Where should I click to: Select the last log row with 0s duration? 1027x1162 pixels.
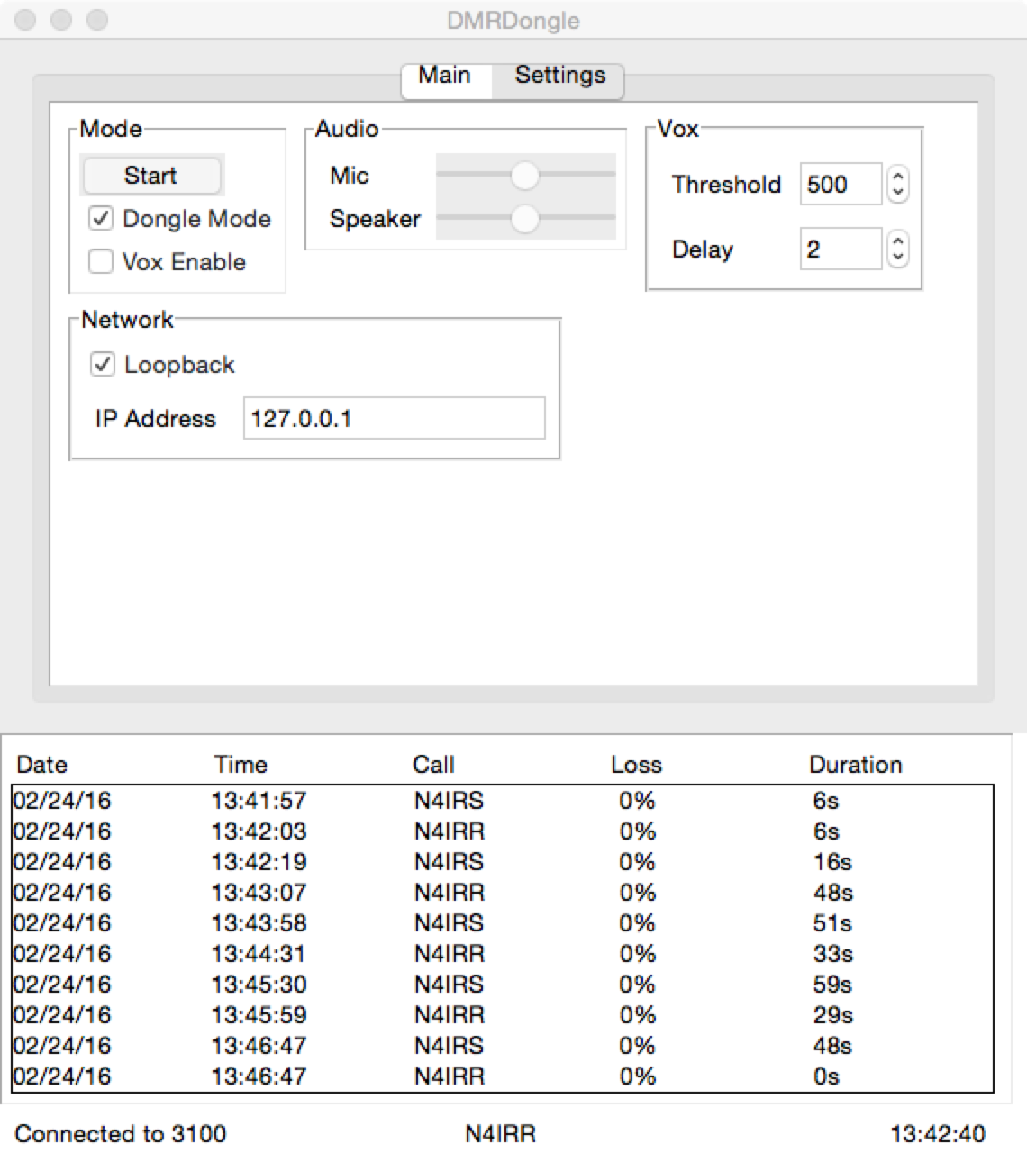click(x=503, y=1076)
